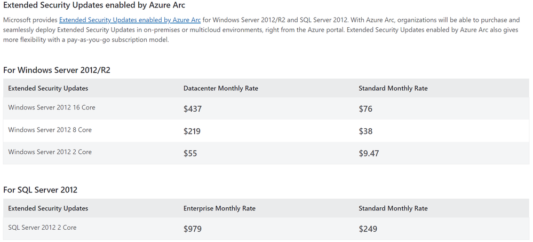Select the Windows Server 2012 16 Core row label
Screen dimensions: 533x242
pyautogui.click(x=52, y=107)
